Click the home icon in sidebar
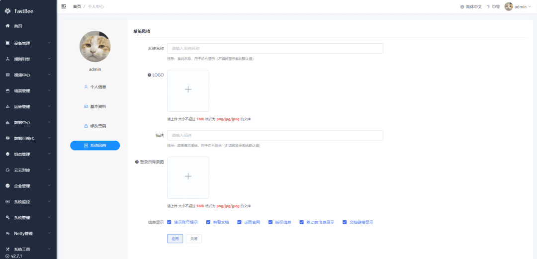537x259 pixels. [7, 26]
